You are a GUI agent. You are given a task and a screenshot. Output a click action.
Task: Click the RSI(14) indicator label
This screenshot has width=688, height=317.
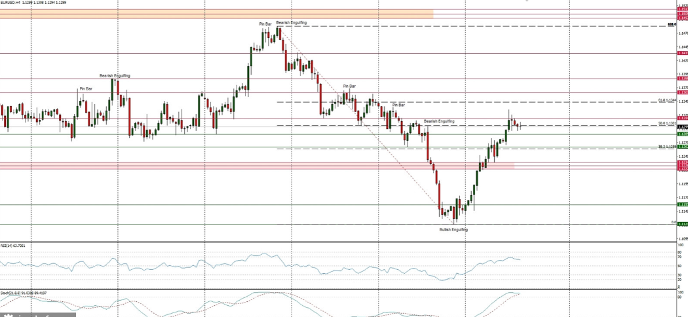point(12,245)
